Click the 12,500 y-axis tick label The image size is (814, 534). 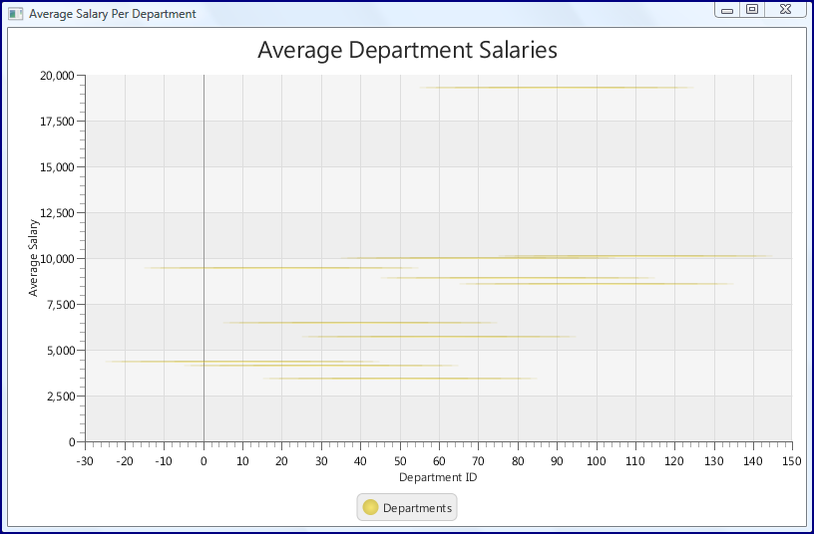coord(57,213)
